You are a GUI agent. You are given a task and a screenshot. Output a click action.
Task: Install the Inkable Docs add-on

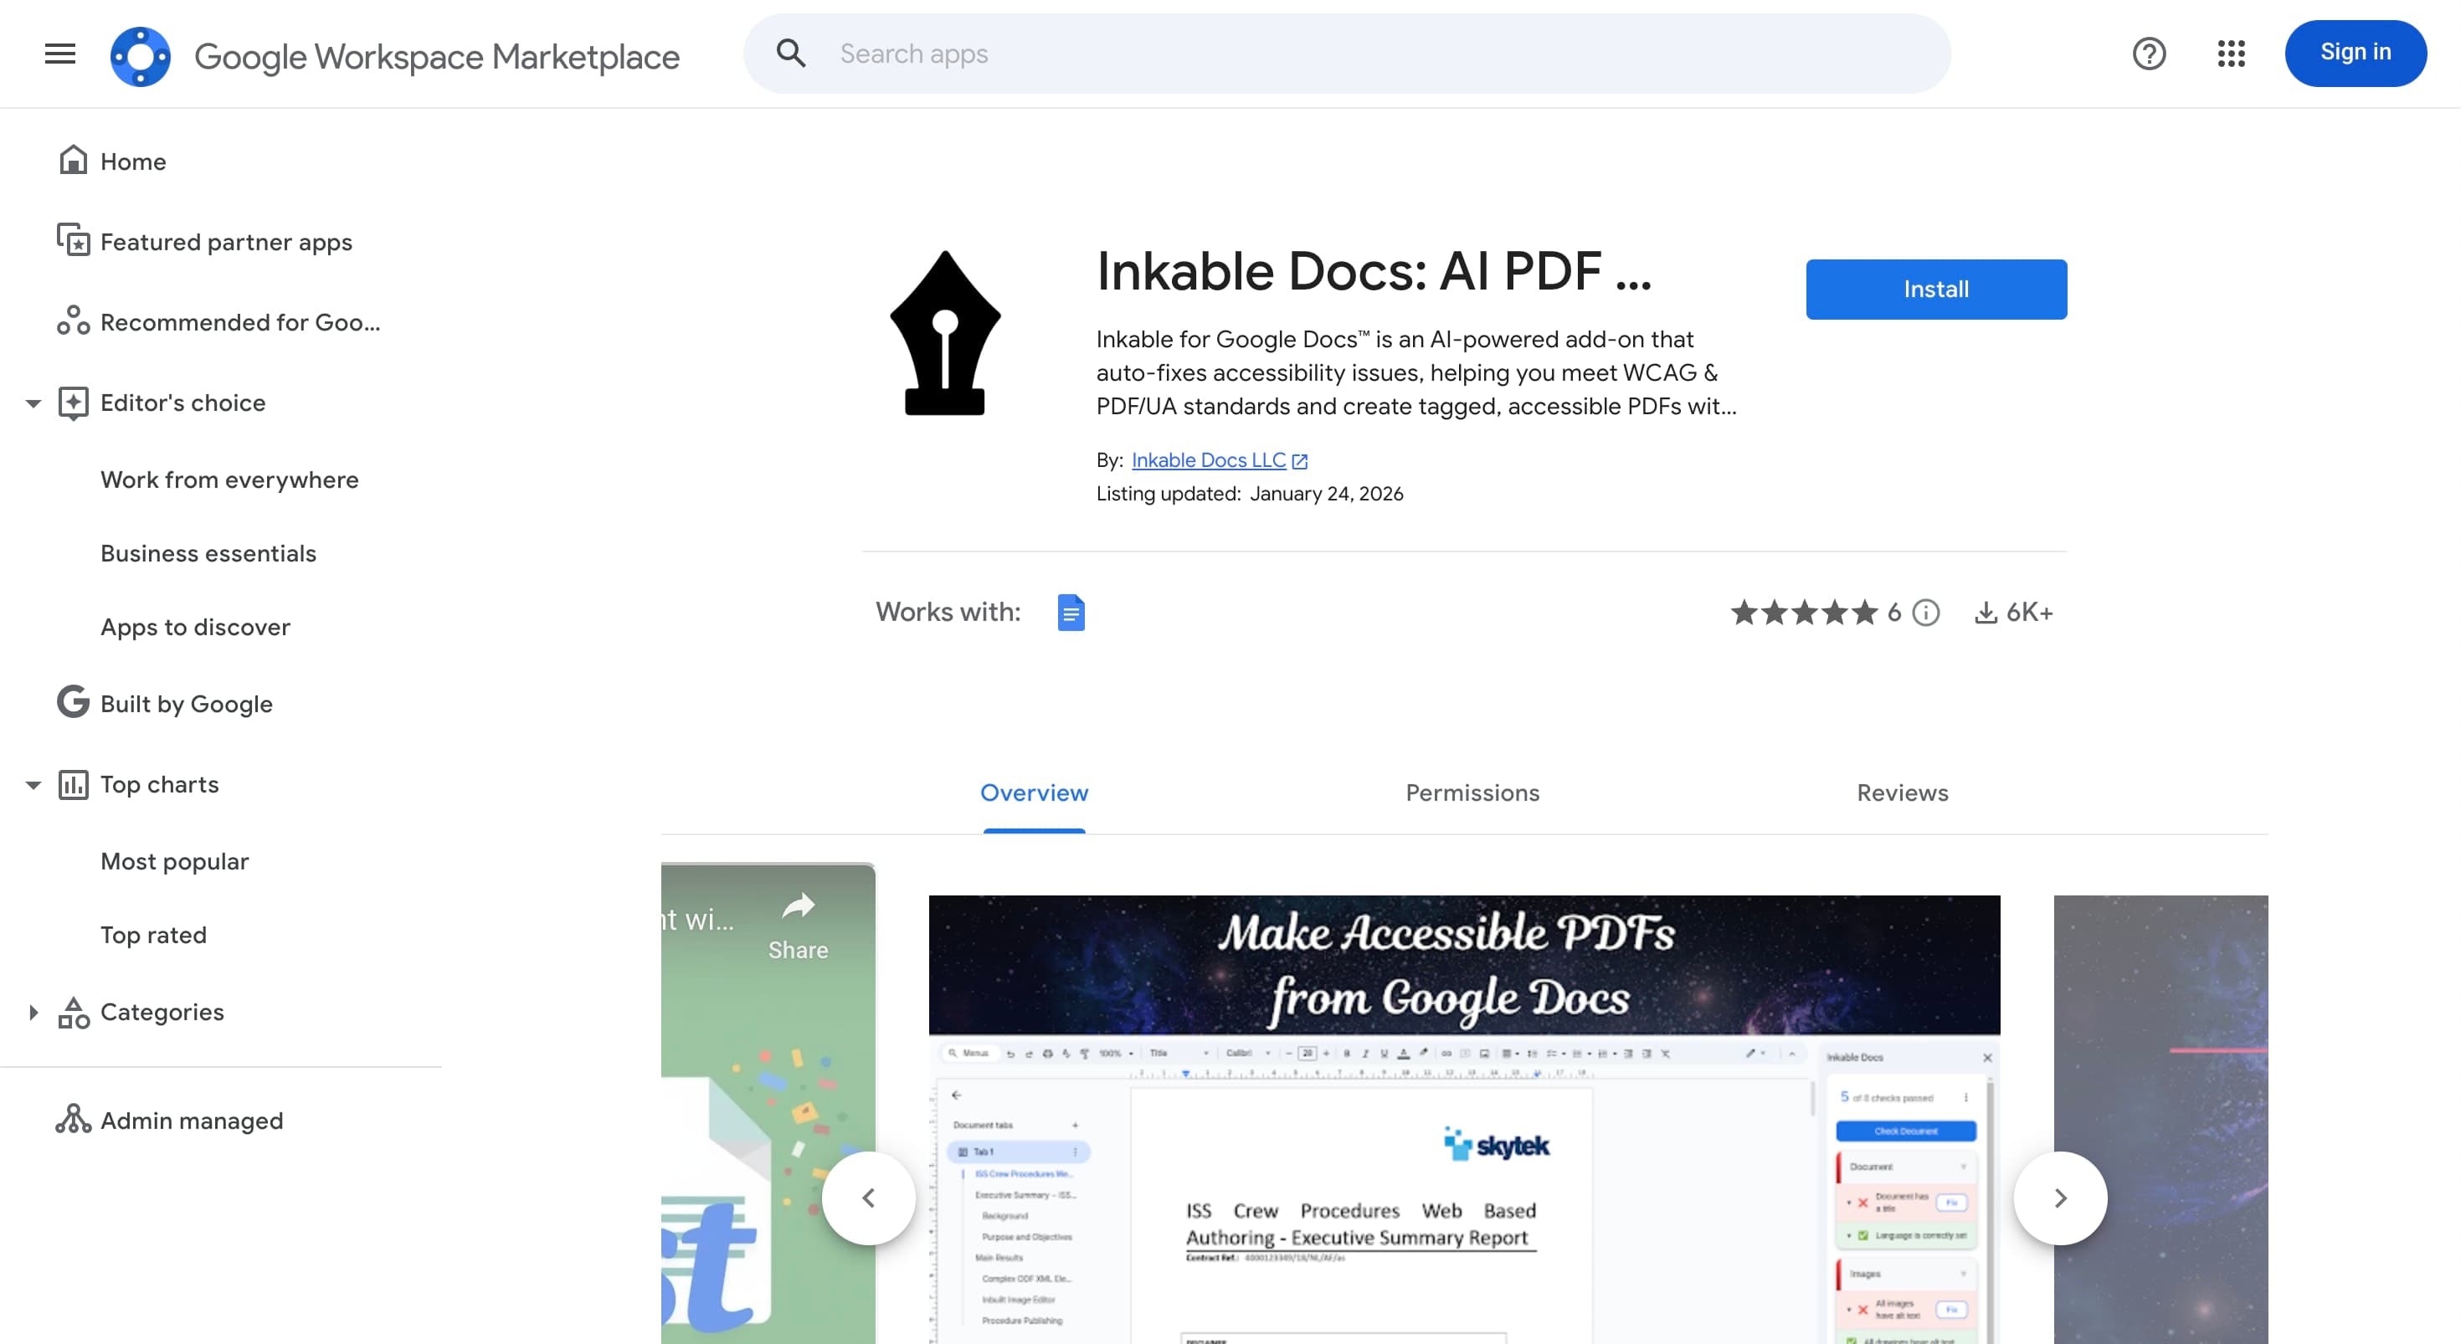click(x=1935, y=289)
